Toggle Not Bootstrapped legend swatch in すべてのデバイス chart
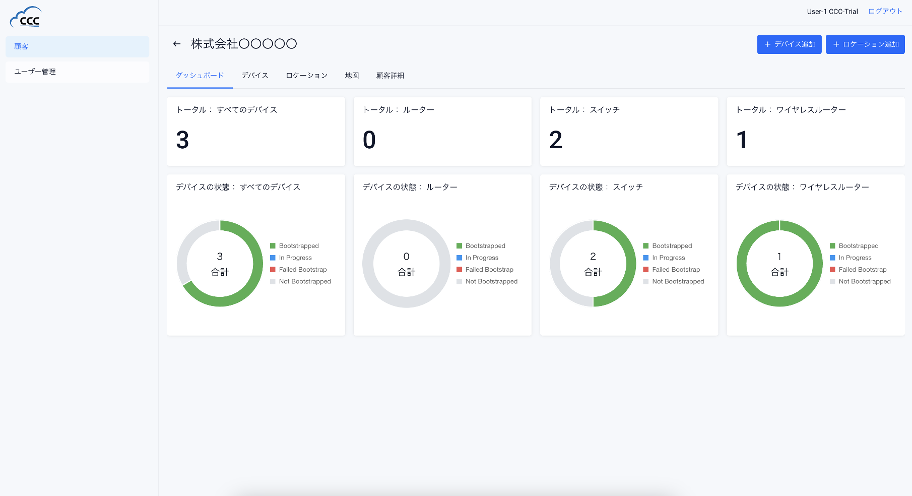 [x=273, y=282]
